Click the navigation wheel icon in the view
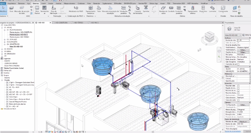This screenshot has width=251, height=133. pyautogui.click(x=219, y=51)
